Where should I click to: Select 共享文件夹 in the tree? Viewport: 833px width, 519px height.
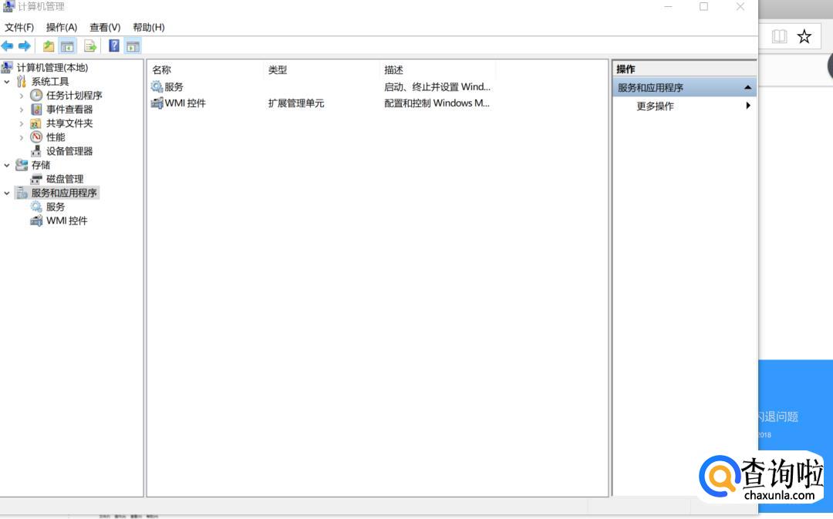click(69, 123)
